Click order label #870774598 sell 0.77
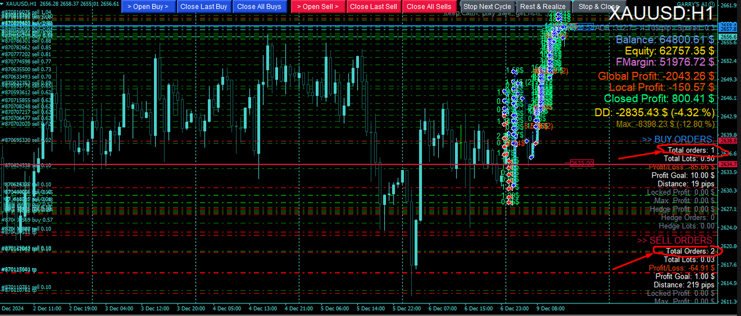Screen dimensions: 741x316 click(x=27, y=61)
